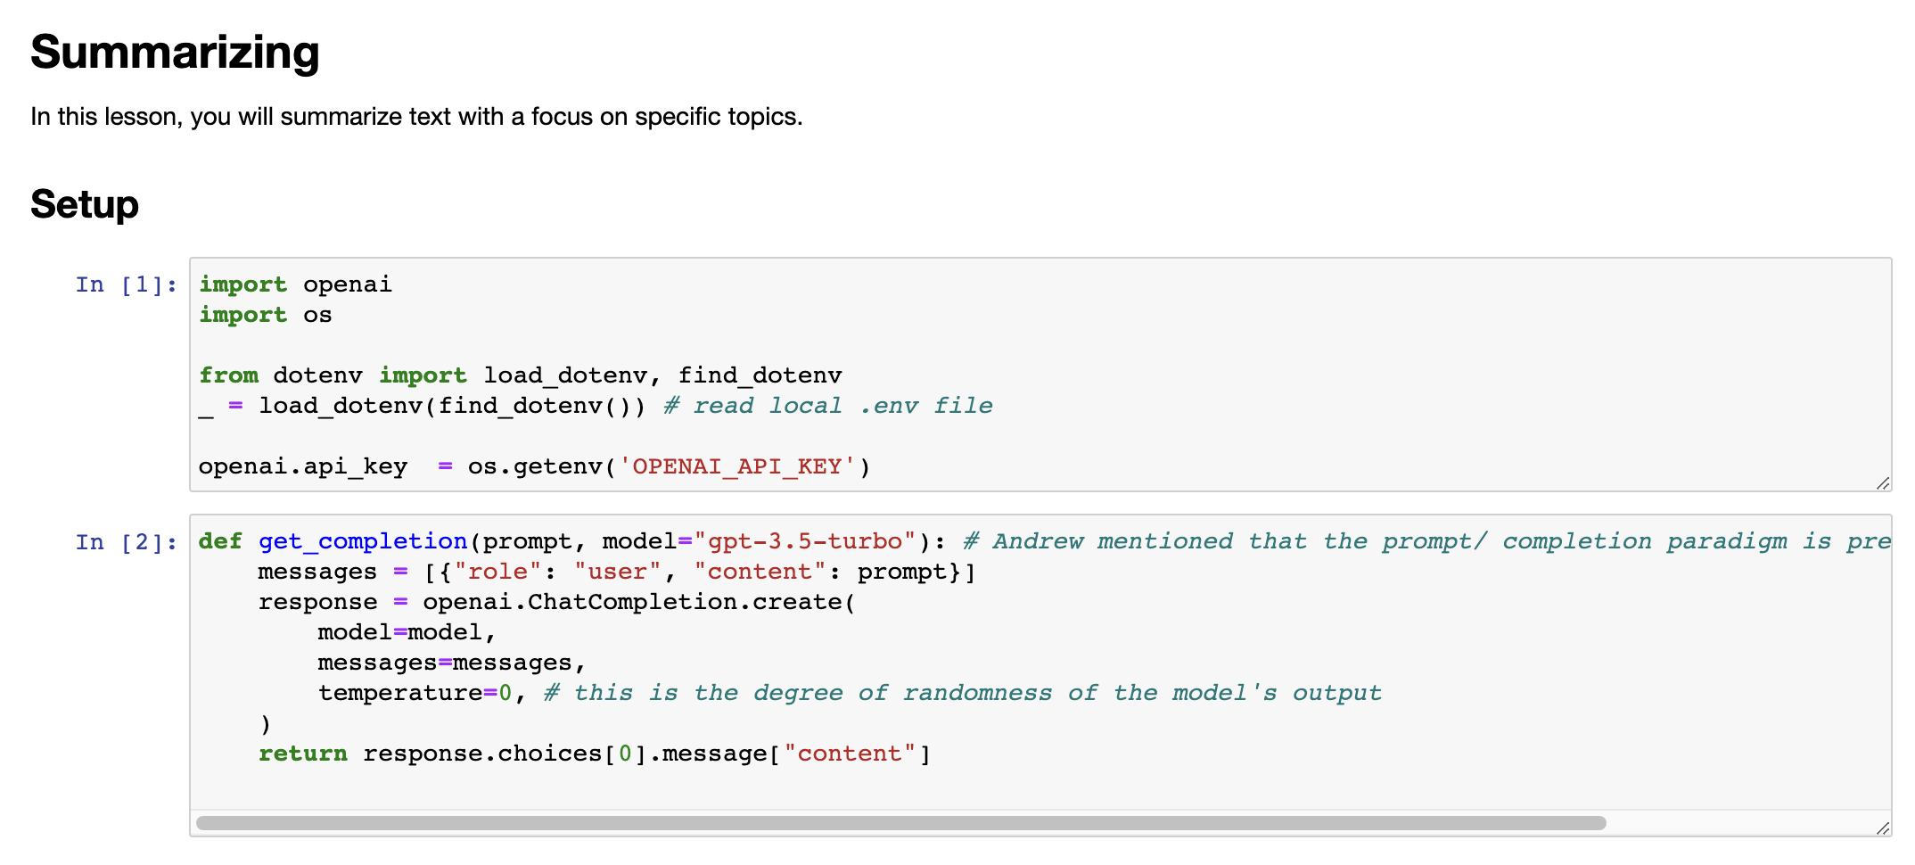Click the 'from dotenv import' line
This screenshot has height=865, width=1915.
tap(520, 375)
